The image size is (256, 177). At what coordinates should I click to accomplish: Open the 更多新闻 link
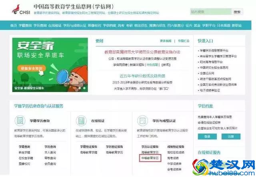166,41
